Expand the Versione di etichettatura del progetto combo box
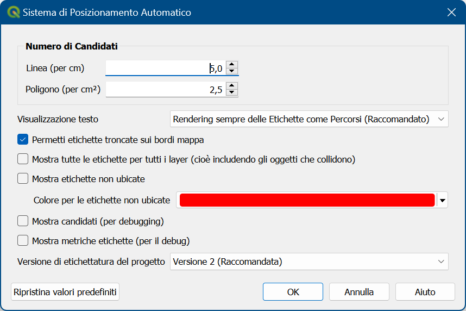466x311 pixels. tap(309, 262)
